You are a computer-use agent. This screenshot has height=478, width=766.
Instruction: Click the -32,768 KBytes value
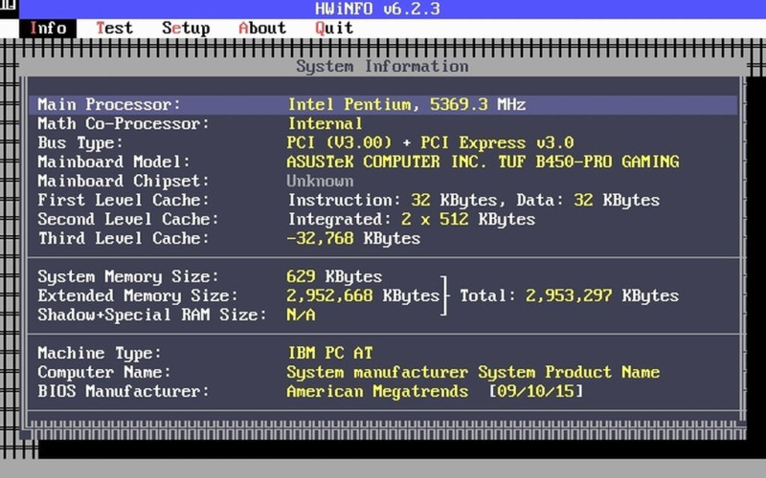353,238
